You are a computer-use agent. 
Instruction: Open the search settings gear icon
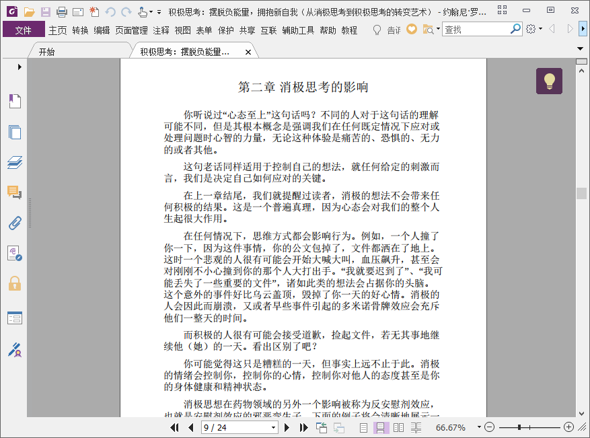tap(531, 29)
